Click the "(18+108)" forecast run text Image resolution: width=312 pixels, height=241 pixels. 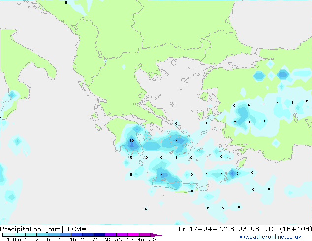(x=296, y=229)
